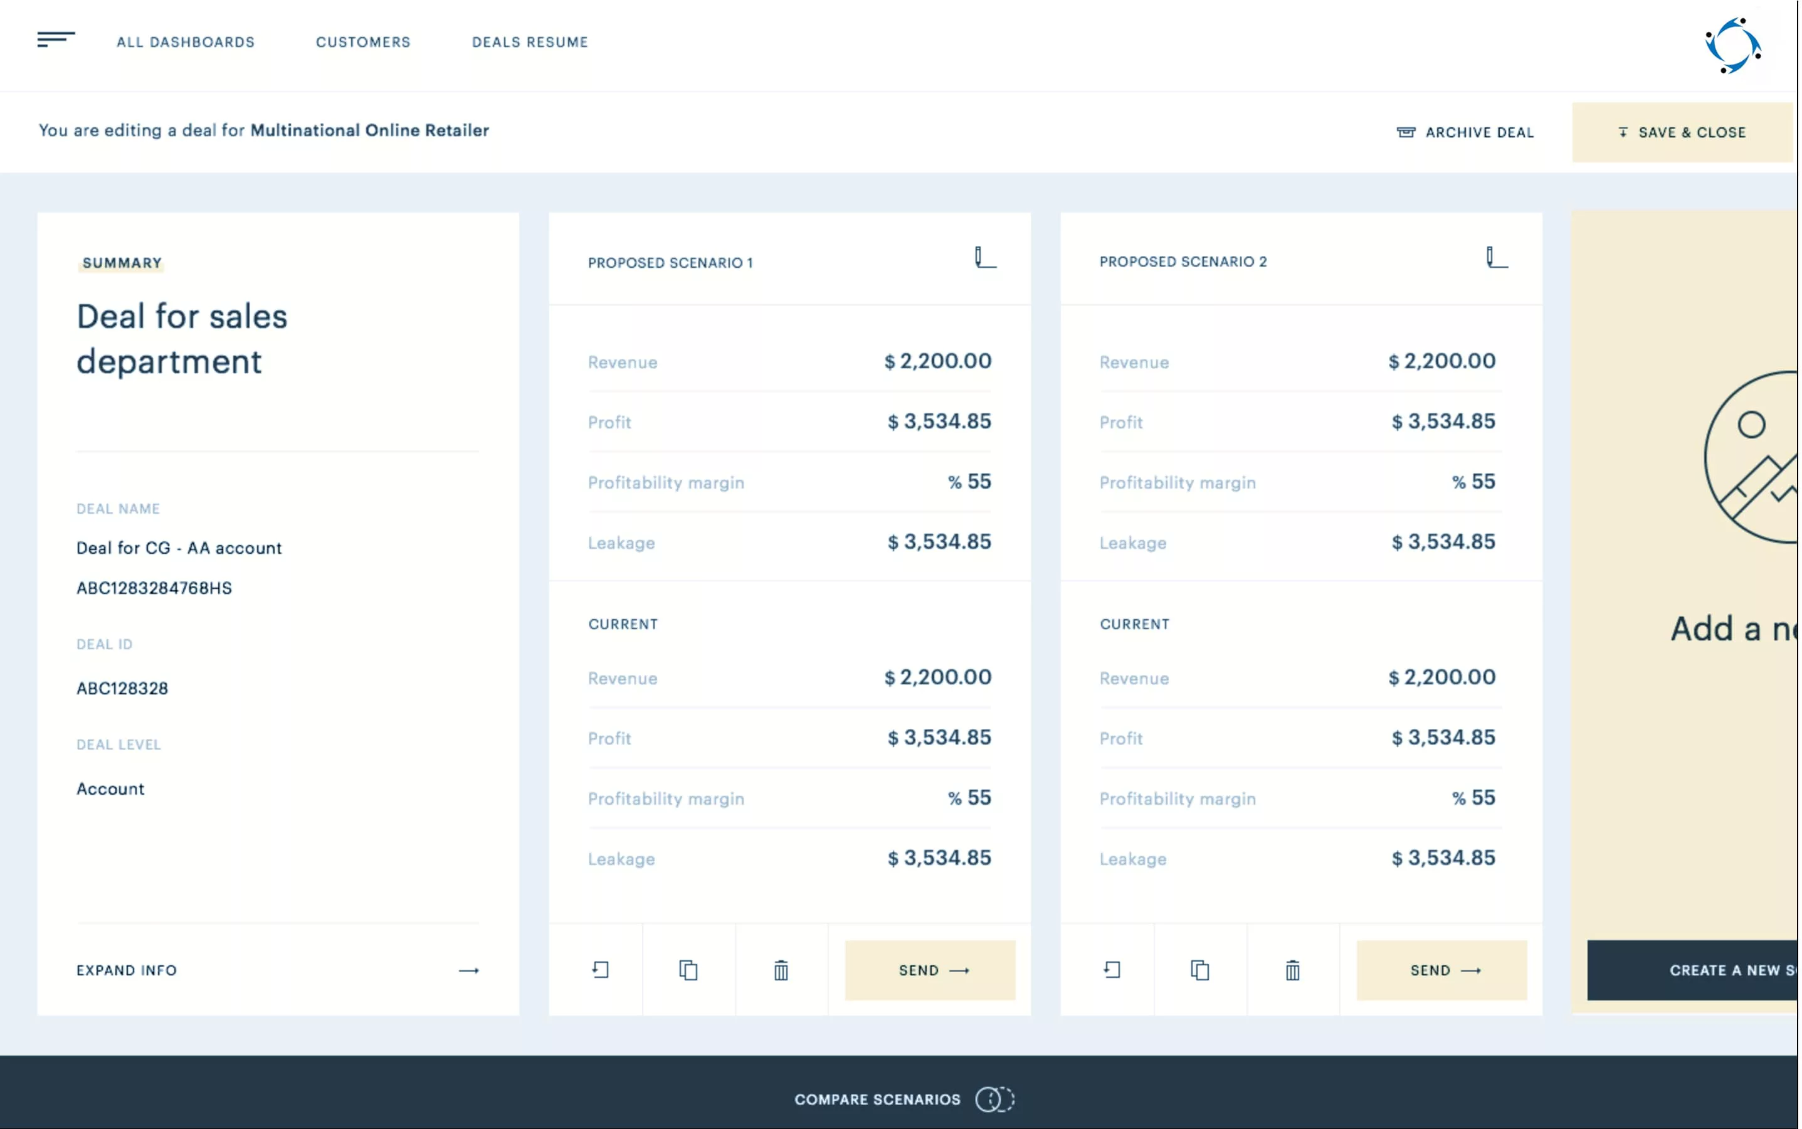Screen dimensions: 1802x1129
Task: Toggle the Compare Scenarios switch
Action: [x=995, y=1099]
